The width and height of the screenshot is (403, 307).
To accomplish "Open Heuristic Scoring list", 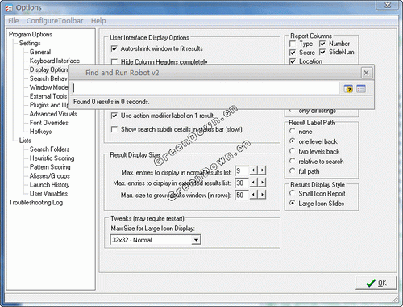I will pyautogui.click(x=52, y=158).
